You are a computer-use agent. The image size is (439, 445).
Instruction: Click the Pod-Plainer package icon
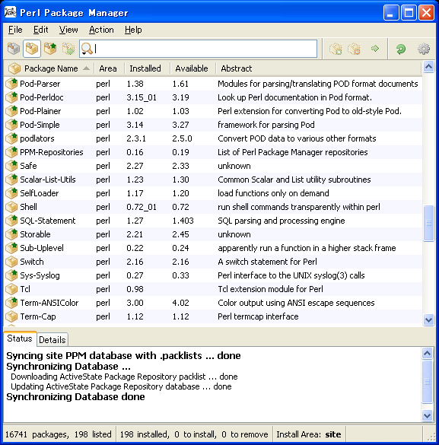click(11, 111)
